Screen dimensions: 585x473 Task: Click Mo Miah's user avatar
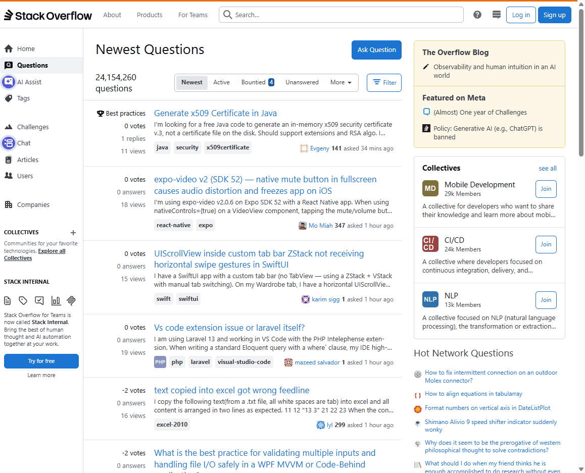point(303,226)
